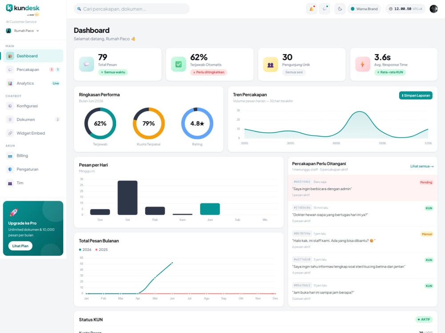Toggle the 2026 legend series
Screen dimensions: 445x333
pyautogui.click(x=85, y=250)
